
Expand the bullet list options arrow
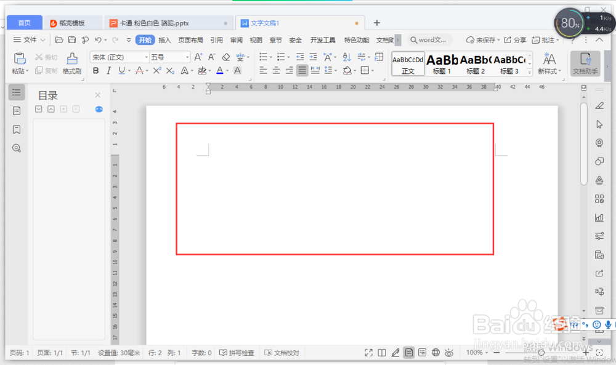[270, 57]
